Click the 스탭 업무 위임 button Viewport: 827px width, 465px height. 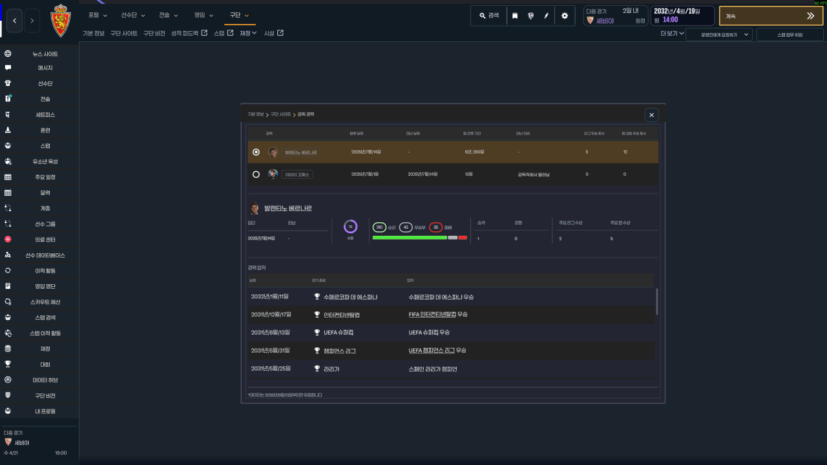[790, 34]
